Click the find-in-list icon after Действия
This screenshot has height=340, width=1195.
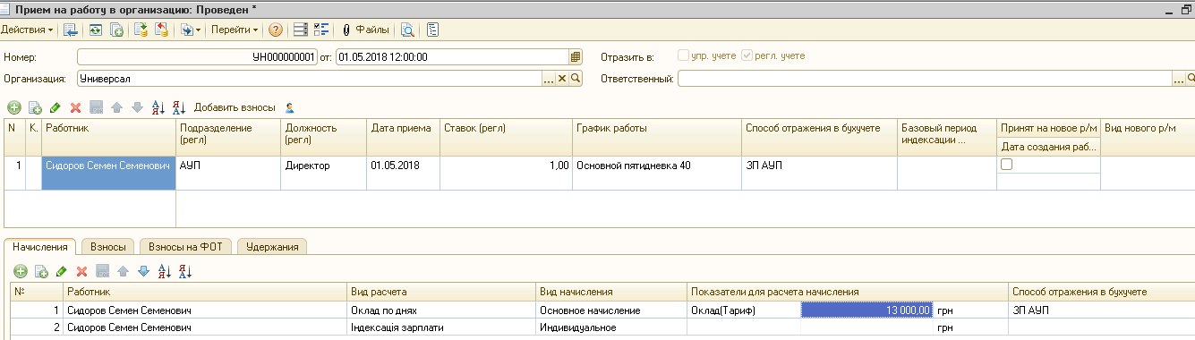pos(70,30)
